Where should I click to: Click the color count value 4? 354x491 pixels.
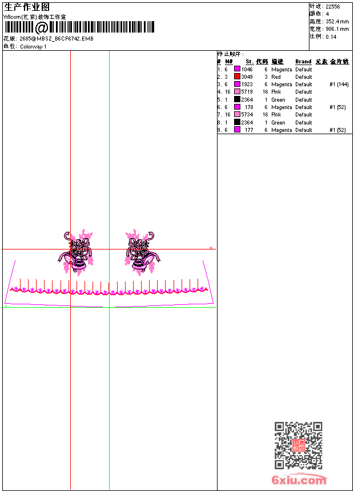(327, 14)
